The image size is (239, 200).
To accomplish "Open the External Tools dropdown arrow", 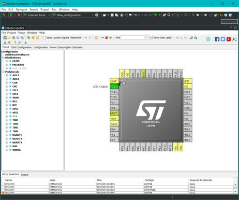I will [49, 15].
